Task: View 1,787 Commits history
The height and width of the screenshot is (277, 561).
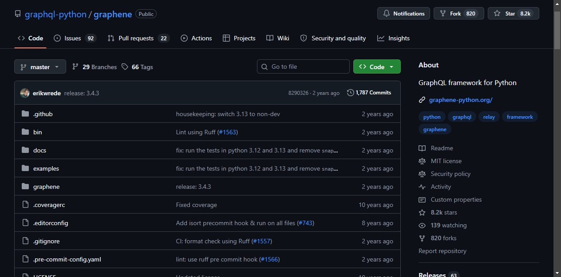Action: [x=369, y=93]
